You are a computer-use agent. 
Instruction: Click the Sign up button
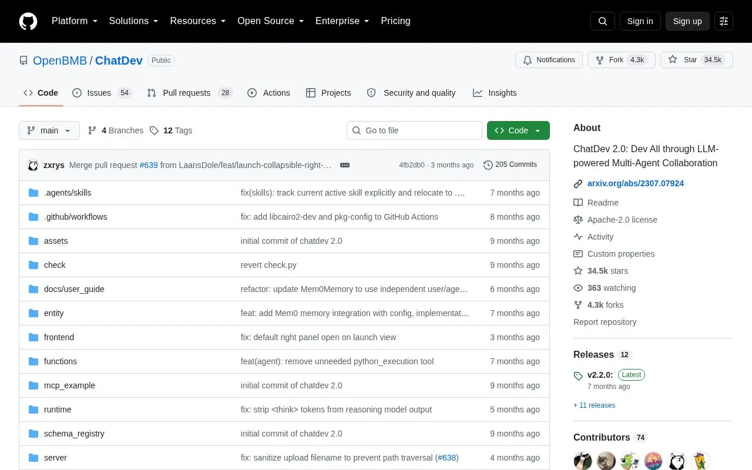pos(687,21)
